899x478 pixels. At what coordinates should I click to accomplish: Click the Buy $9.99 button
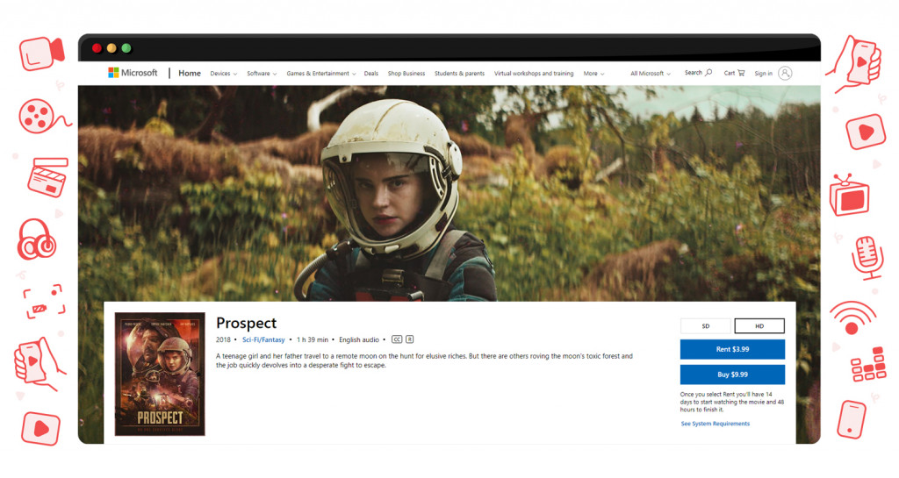[732, 375]
